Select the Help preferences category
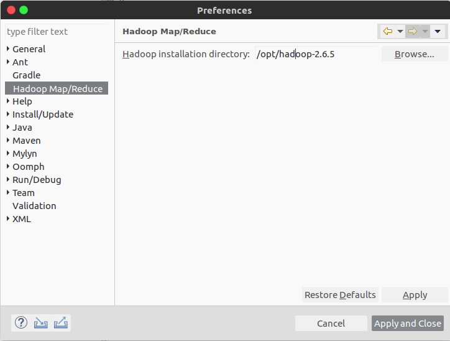450x341 pixels. pos(22,101)
